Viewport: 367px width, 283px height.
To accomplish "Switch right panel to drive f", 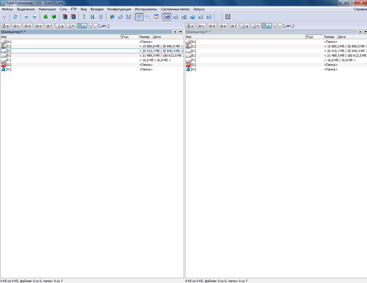I will [x=234, y=26].
